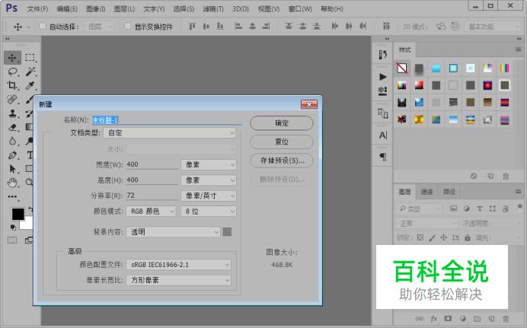Click the 存储预设(S)... button
This screenshot has width=527, height=328.
281,161
